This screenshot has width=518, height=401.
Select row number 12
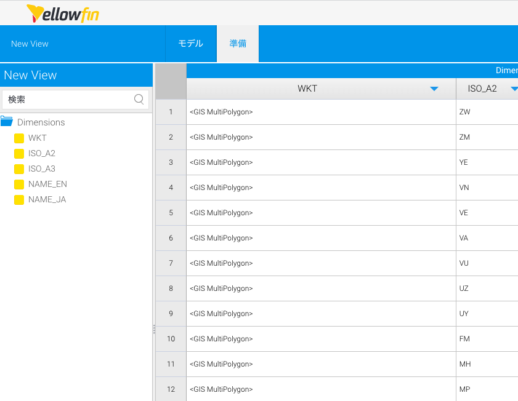click(x=171, y=389)
